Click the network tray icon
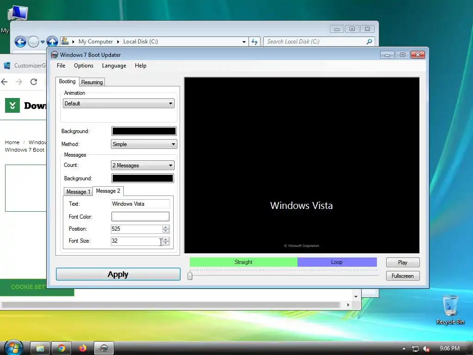This screenshot has height=355, width=473. [x=415, y=349]
